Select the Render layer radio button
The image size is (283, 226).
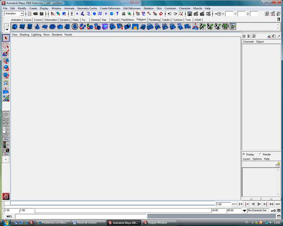coord(260,154)
